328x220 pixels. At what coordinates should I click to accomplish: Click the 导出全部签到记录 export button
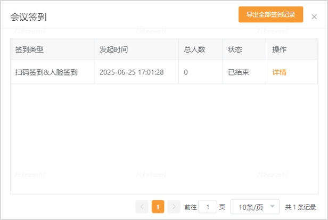click(x=270, y=15)
